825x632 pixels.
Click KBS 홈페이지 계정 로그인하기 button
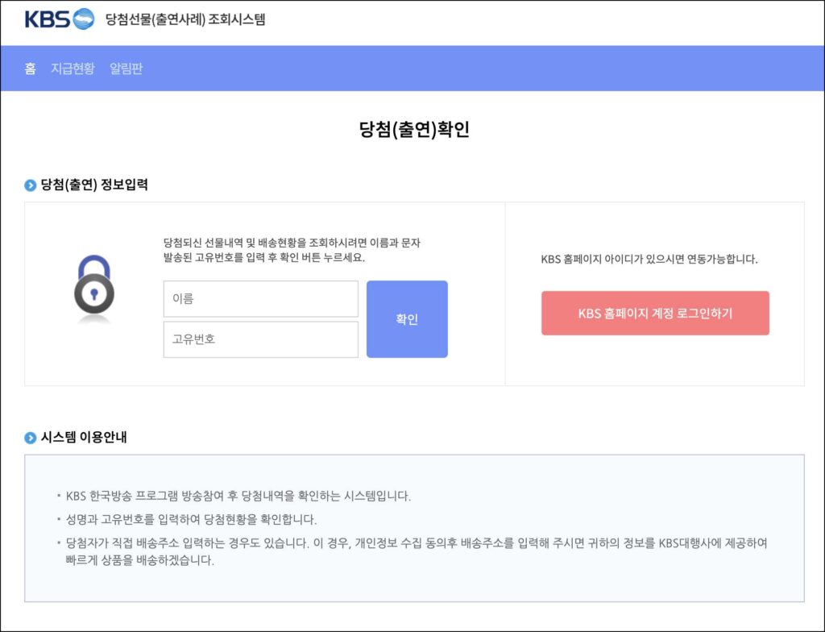pos(655,313)
